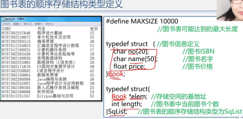
Task: Click ISBN 9787302203513 in the list
Action: click(x=16, y=41)
